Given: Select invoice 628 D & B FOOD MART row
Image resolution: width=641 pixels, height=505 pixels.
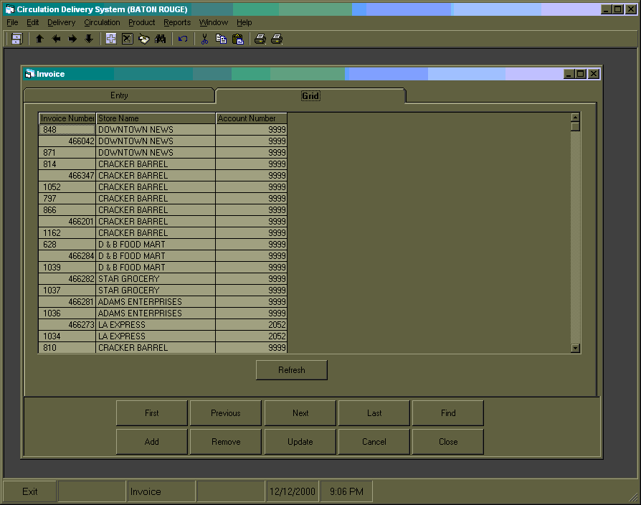Looking at the screenshot, I should (67, 245).
